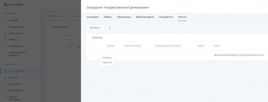Image resolution: width=268 pixels, height=102 pixels.
Task: Choose Скачать from the context menu
Action: (107, 58)
